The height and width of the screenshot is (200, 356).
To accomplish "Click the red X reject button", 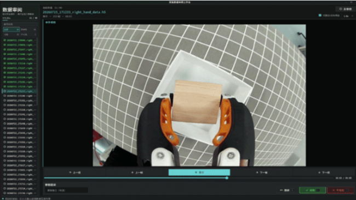I will point(340,190).
